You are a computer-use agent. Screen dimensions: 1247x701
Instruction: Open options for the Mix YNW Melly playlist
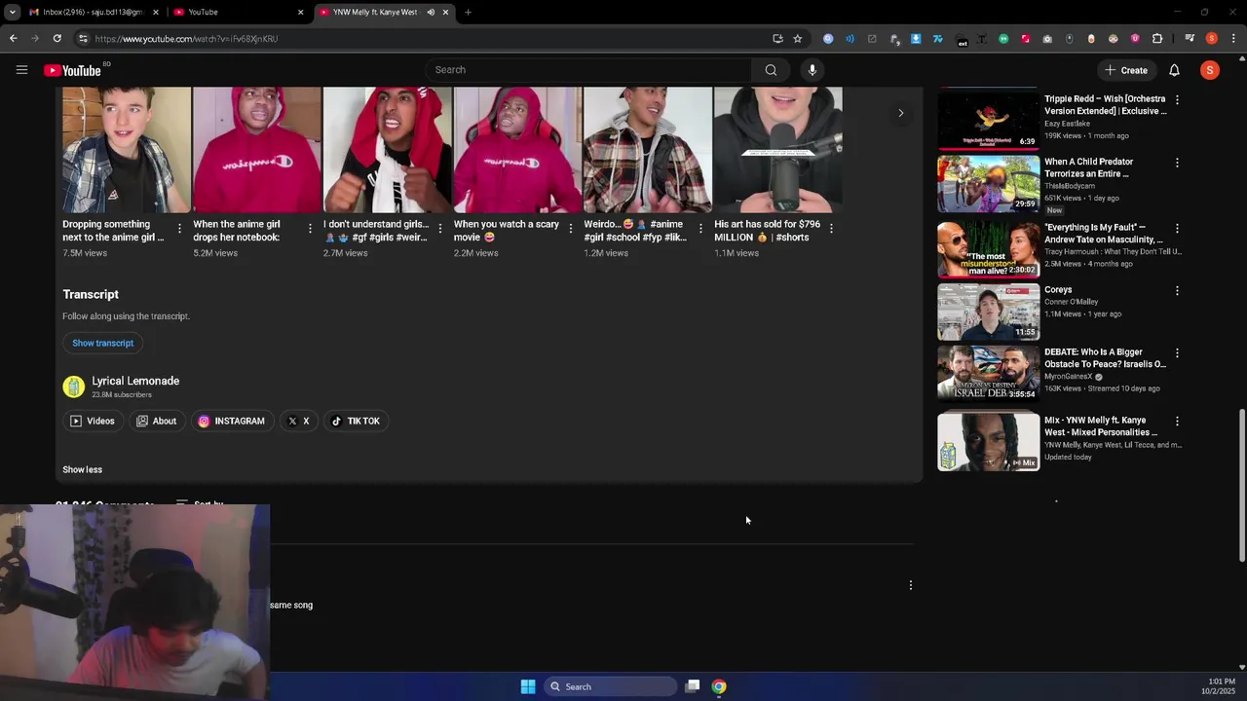coord(1177,421)
